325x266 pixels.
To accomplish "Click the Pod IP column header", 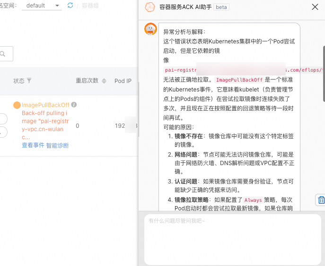I will pyautogui.click(x=123, y=81).
